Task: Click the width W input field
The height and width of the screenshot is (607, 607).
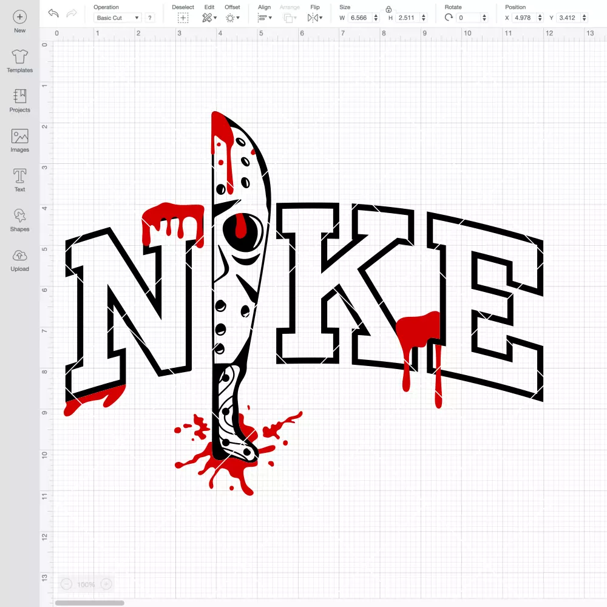Action: pyautogui.click(x=359, y=18)
